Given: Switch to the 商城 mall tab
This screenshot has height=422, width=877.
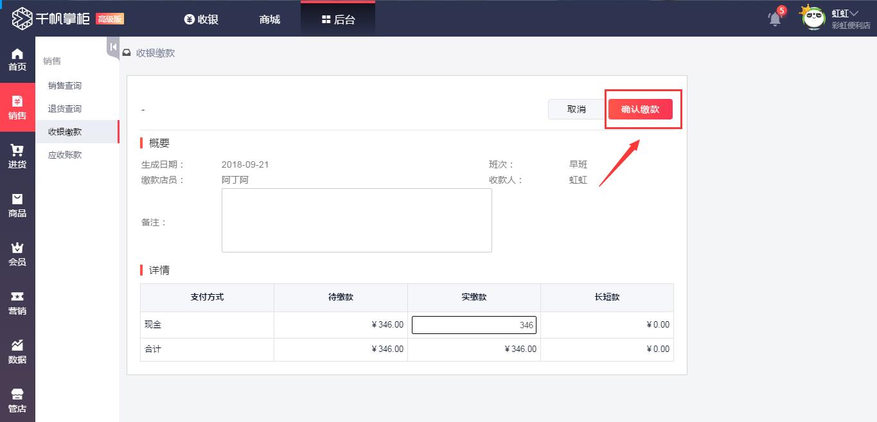Looking at the screenshot, I should coord(270,19).
